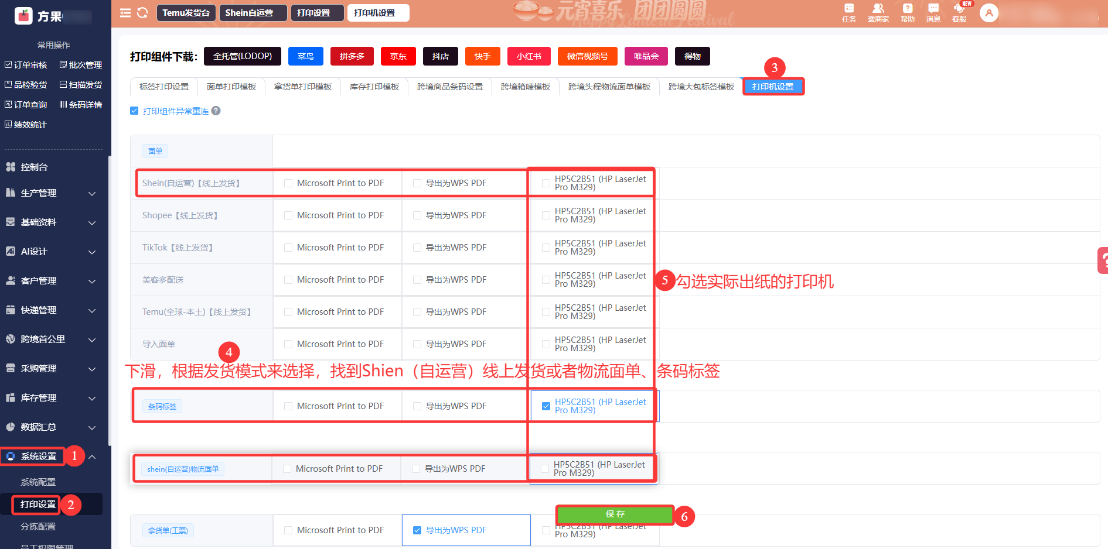Click the shein(自运营)物流面单 tag label
Viewport: 1108px width, 549px height.
click(183, 469)
